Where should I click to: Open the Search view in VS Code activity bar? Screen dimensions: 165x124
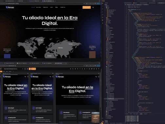[x=102, y=6]
